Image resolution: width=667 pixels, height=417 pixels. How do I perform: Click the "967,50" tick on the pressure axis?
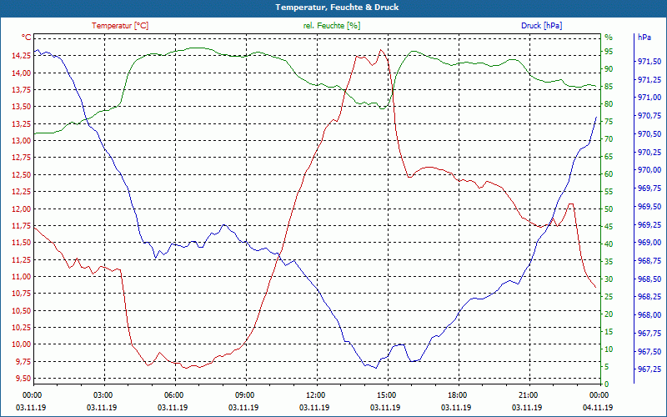click(649, 351)
